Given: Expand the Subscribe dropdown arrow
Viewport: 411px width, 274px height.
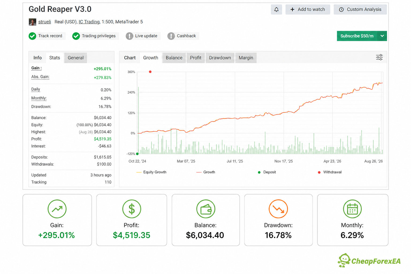Looking at the screenshot, I should point(382,36).
